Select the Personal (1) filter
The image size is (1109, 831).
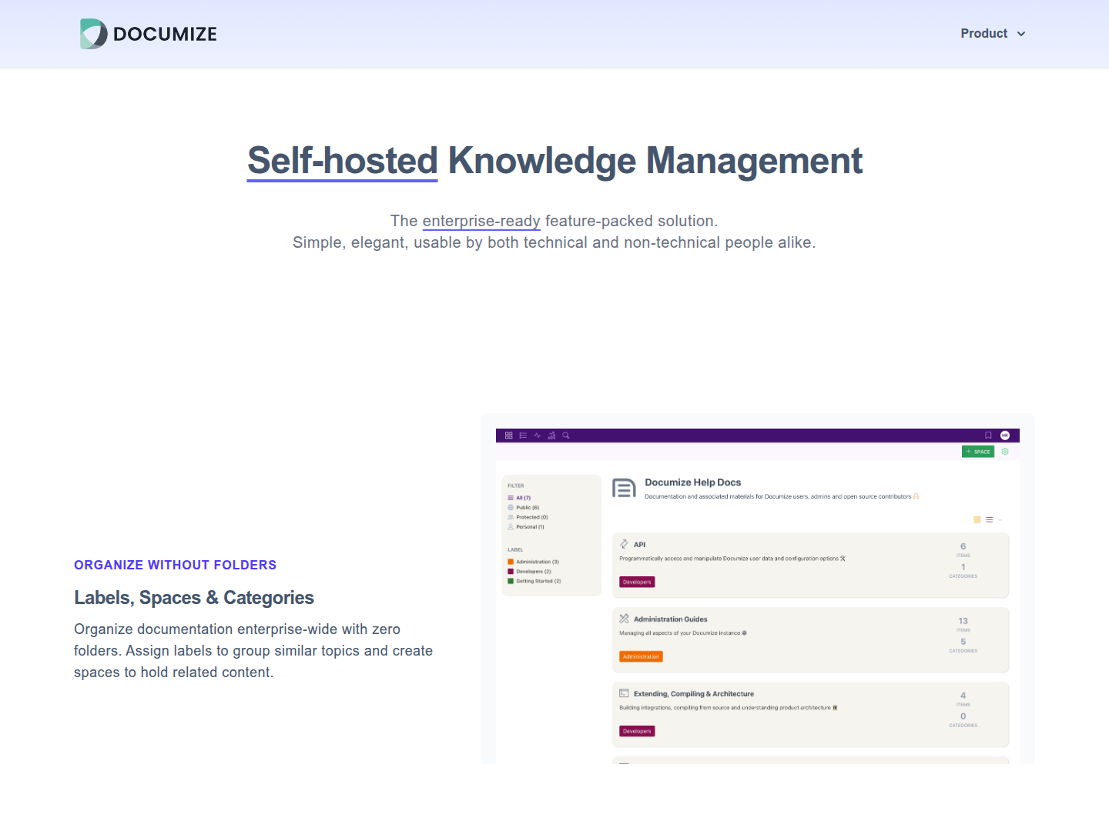pos(526,527)
